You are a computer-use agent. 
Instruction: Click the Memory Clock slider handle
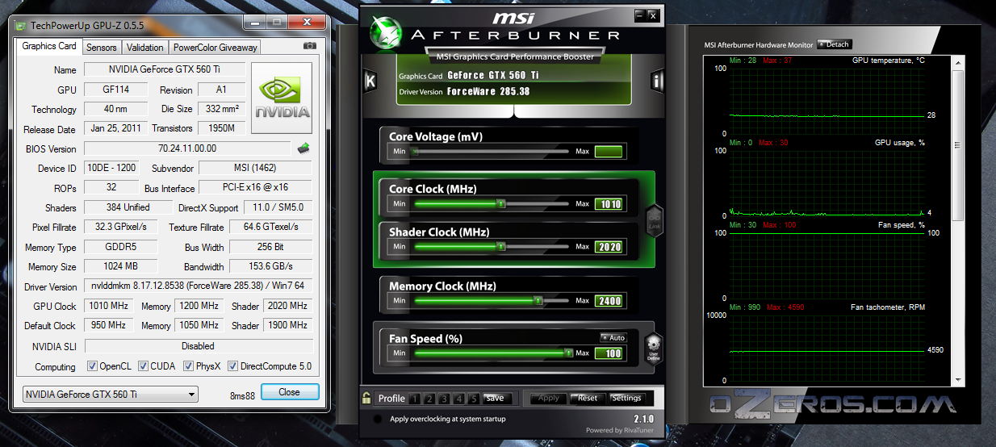click(x=538, y=300)
